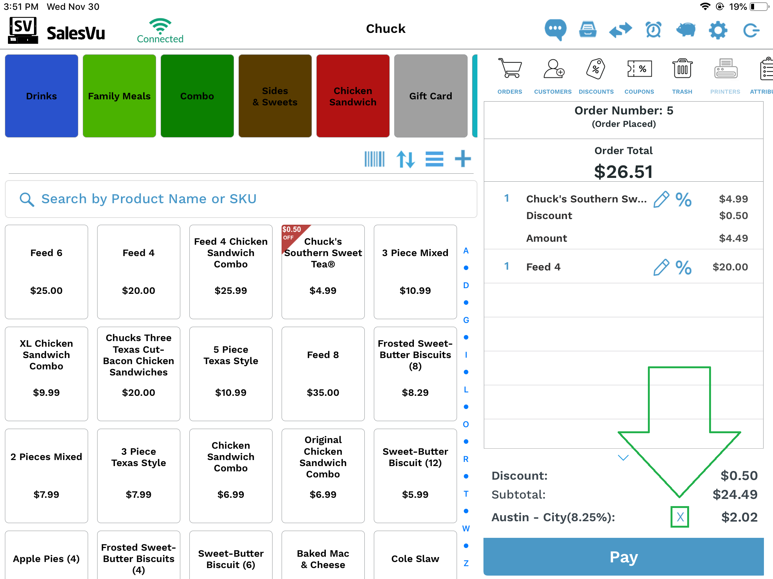This screenshot has width=773, height=579.
Task: Tap the status bar clock 3:51 PM
Action: click(x=21, y=7)
